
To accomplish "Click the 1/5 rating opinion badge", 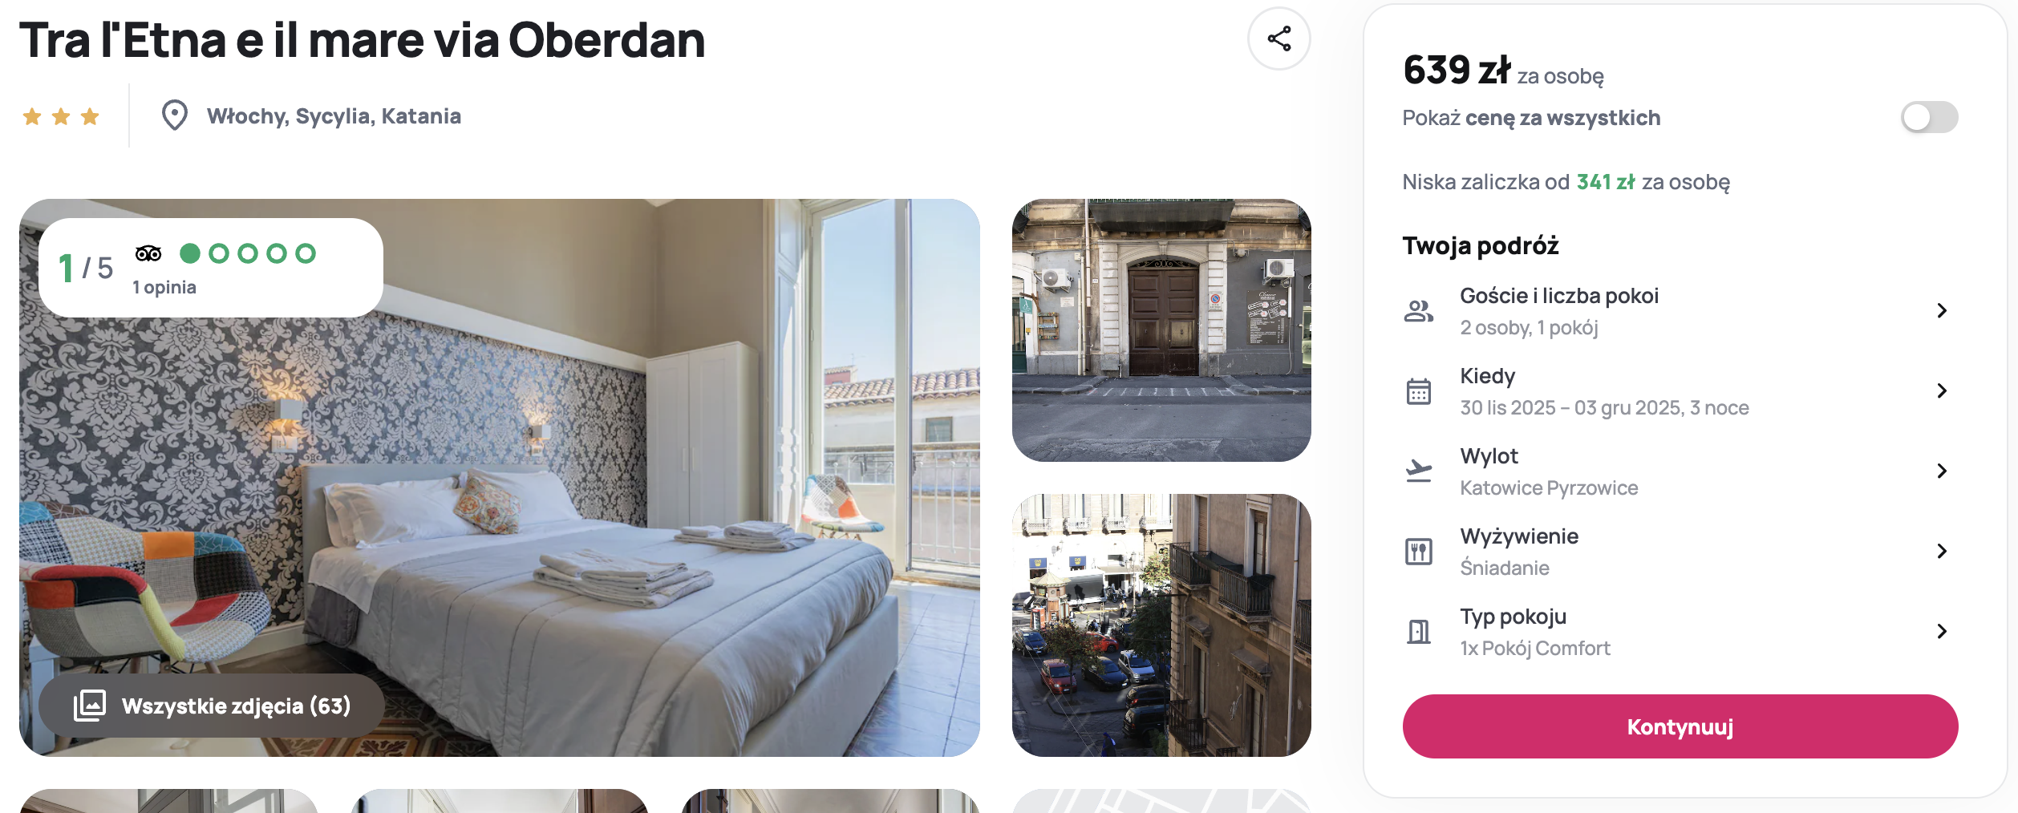I will coord(210,268).
